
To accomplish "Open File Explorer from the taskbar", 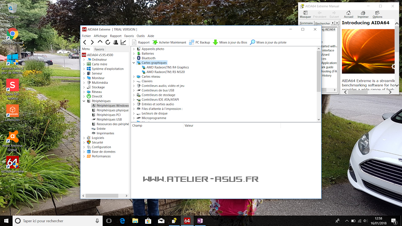I will (135, 221).
